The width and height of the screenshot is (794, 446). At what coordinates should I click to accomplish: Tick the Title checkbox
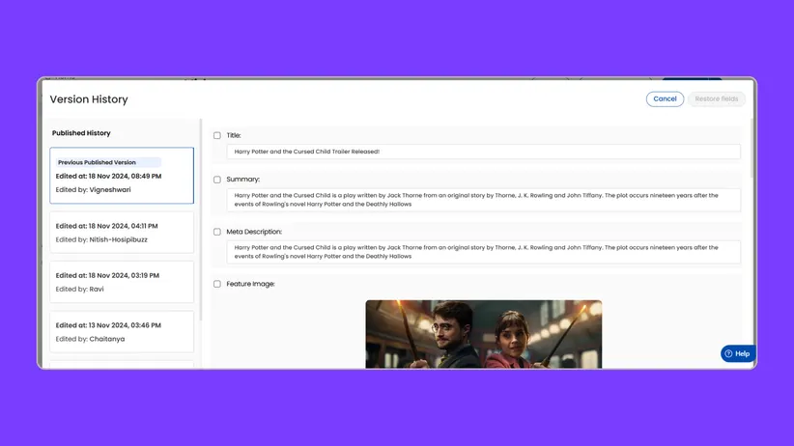click(x=217, y=135)
